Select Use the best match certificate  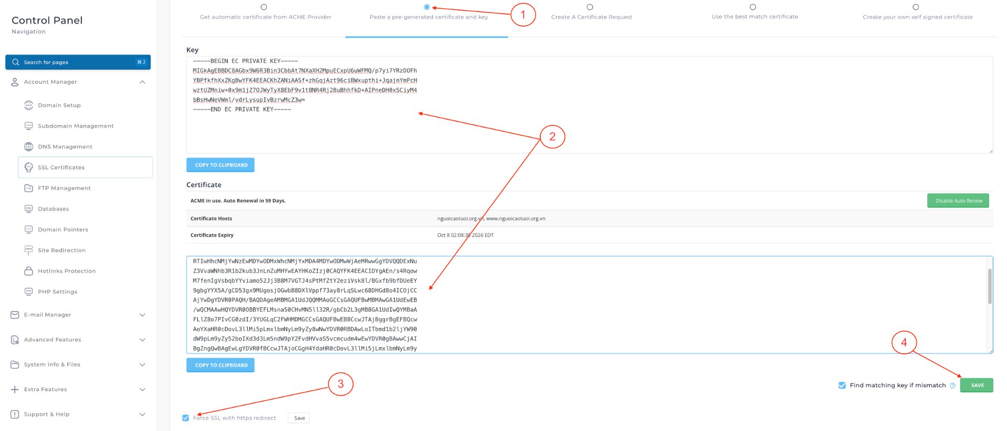click(x=753, y=7)
